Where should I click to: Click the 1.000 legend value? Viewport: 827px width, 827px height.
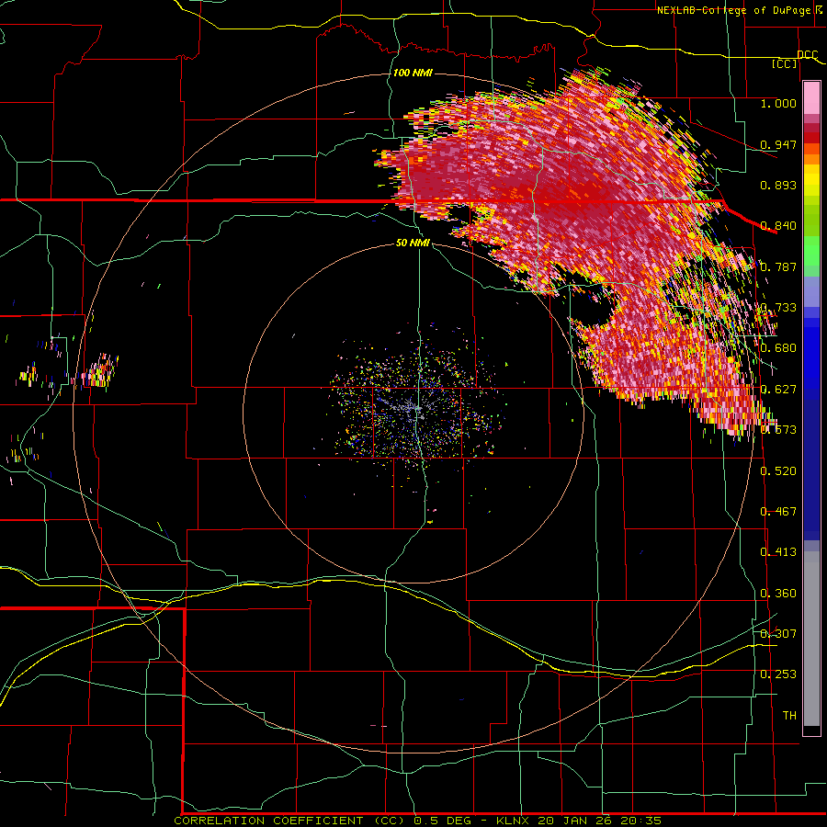tap(778, 103)
